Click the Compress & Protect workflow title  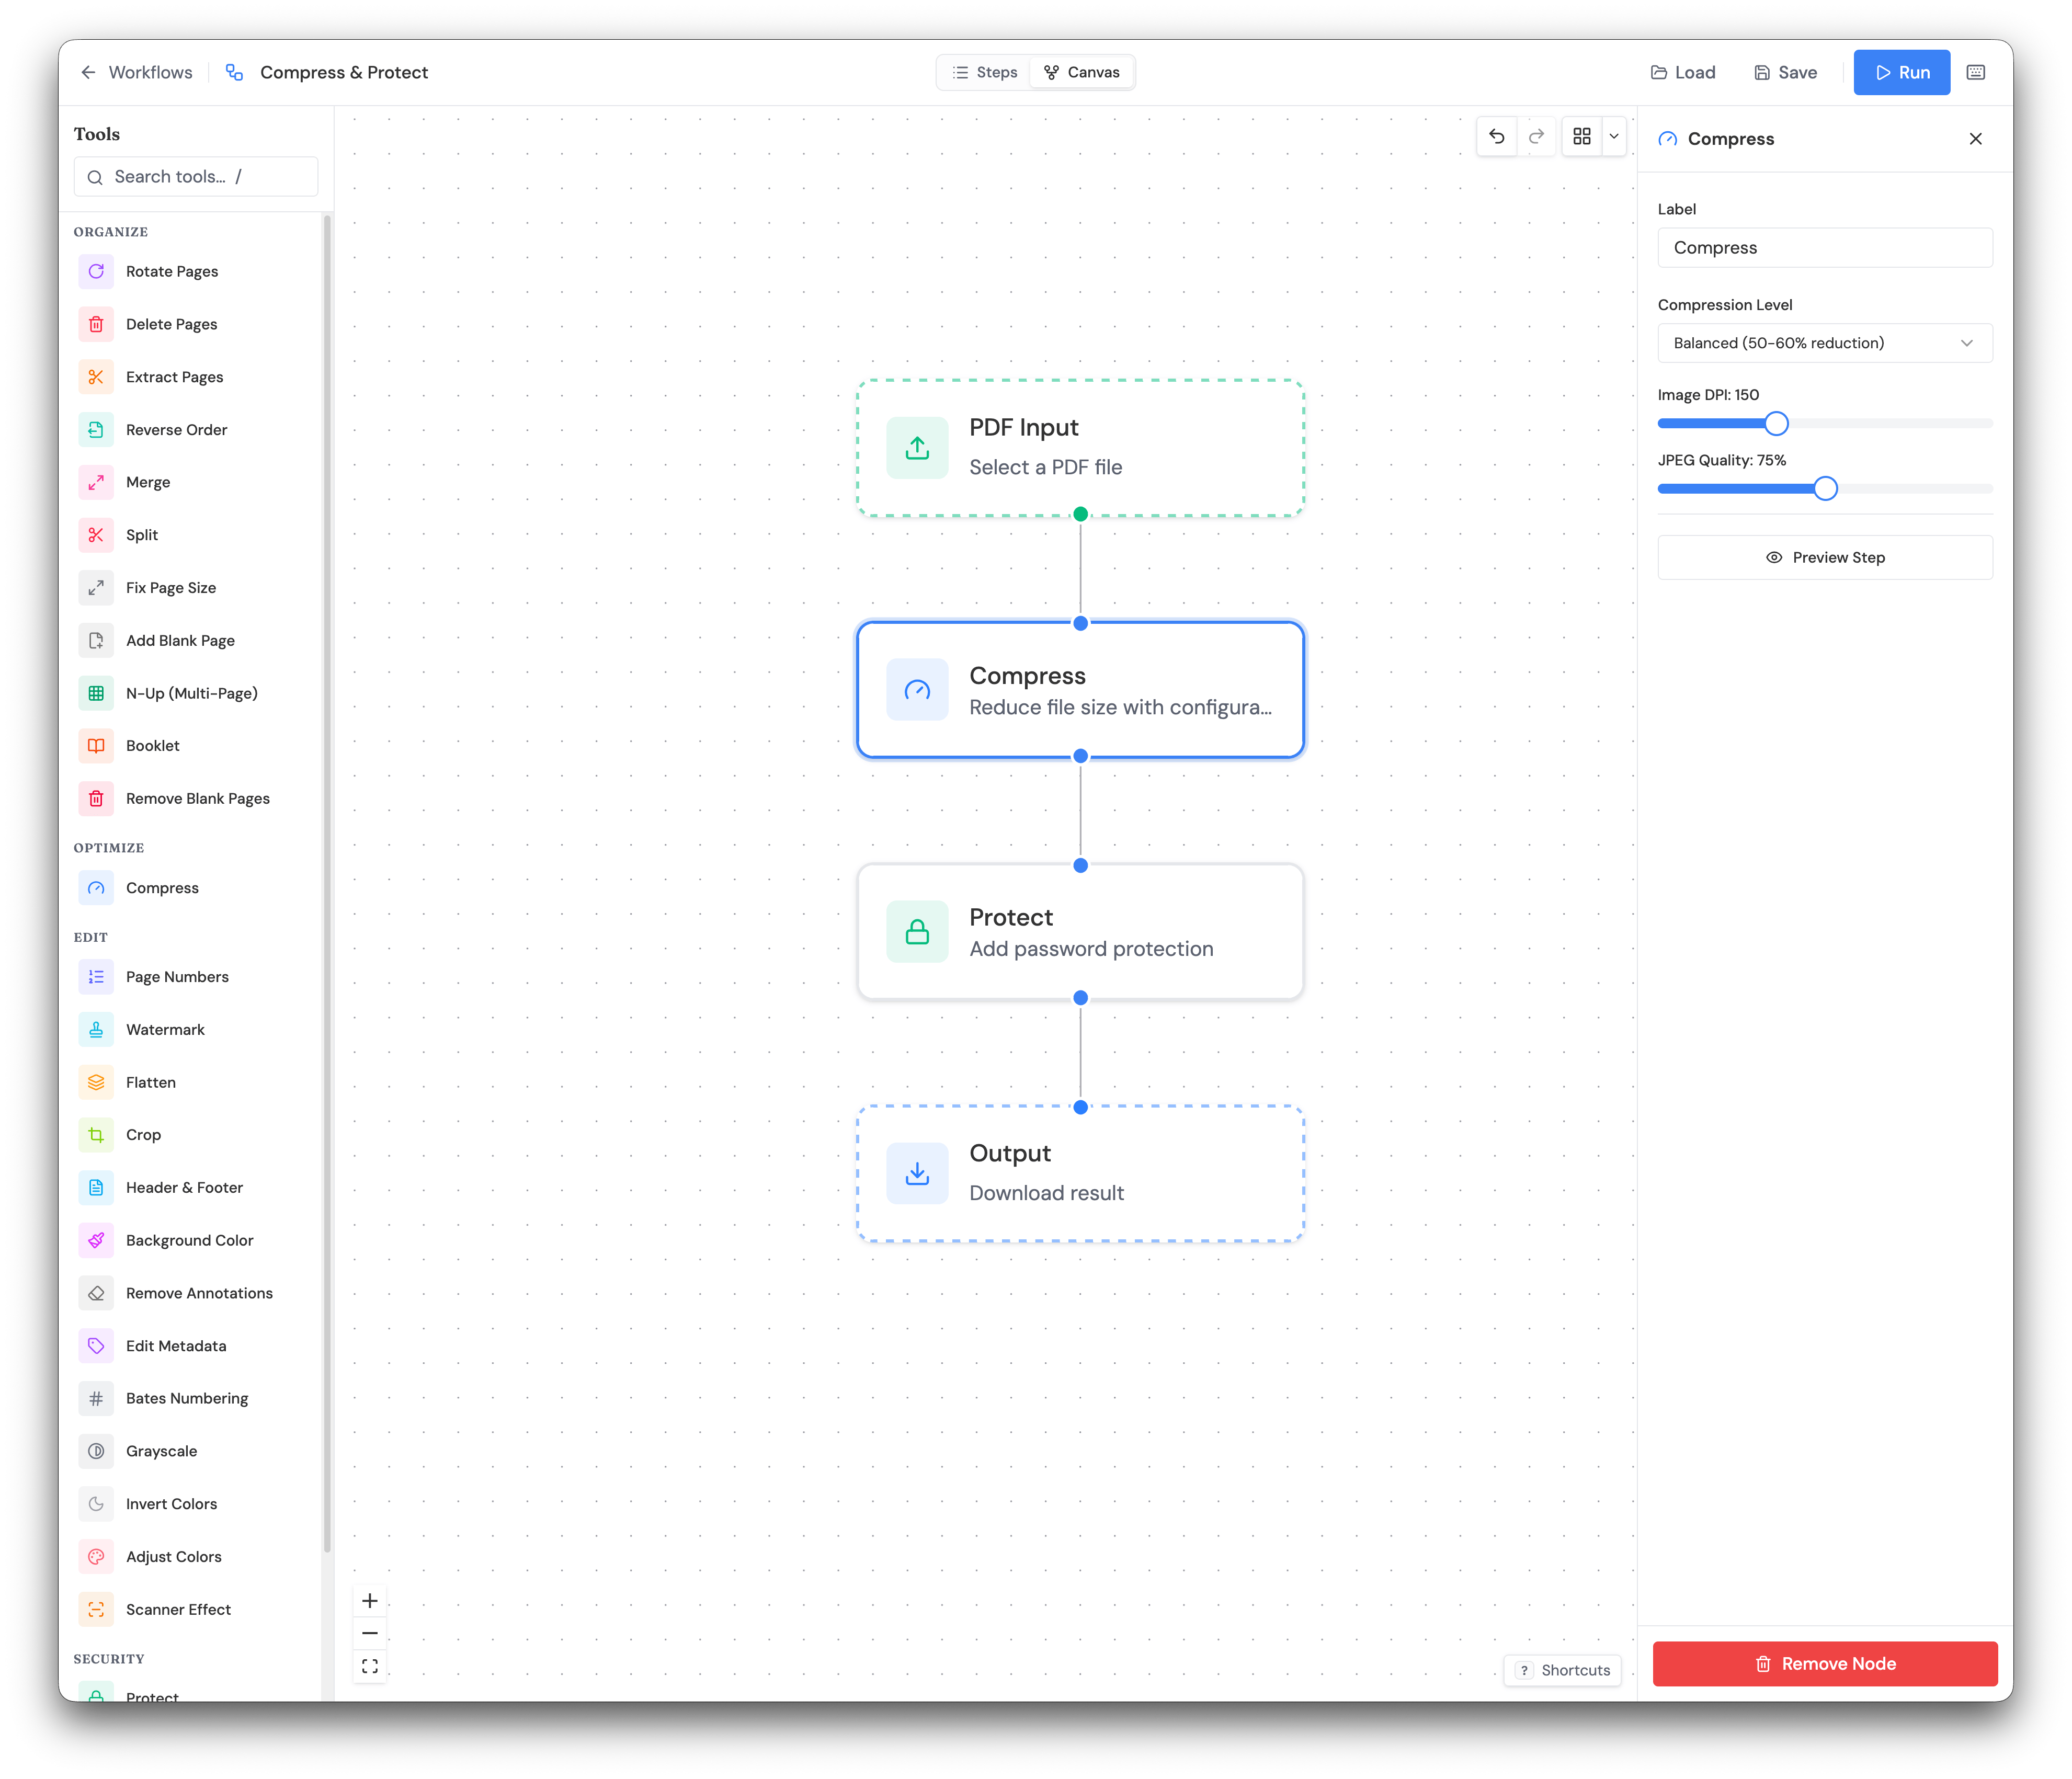click(344, 72)
